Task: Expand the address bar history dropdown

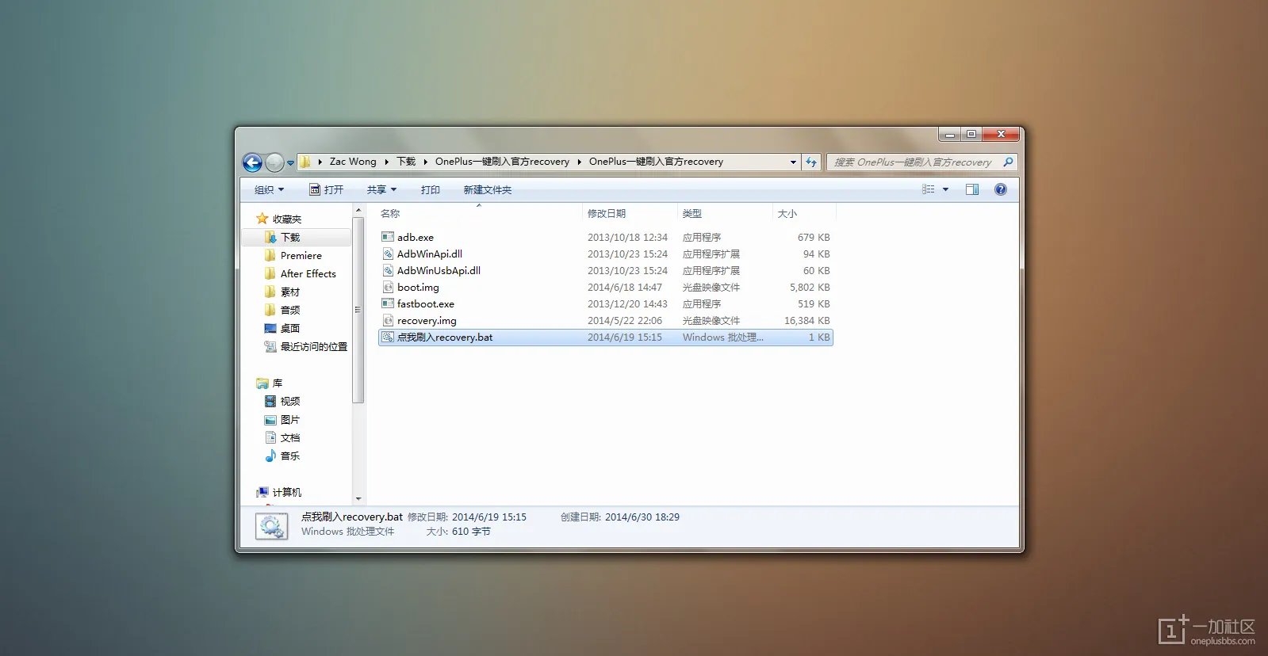Action: [x=793, y=162]
